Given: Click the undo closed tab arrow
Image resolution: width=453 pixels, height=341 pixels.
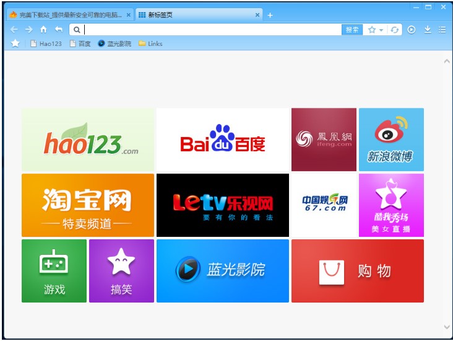Looking at the screenshot, I should 59,29.
